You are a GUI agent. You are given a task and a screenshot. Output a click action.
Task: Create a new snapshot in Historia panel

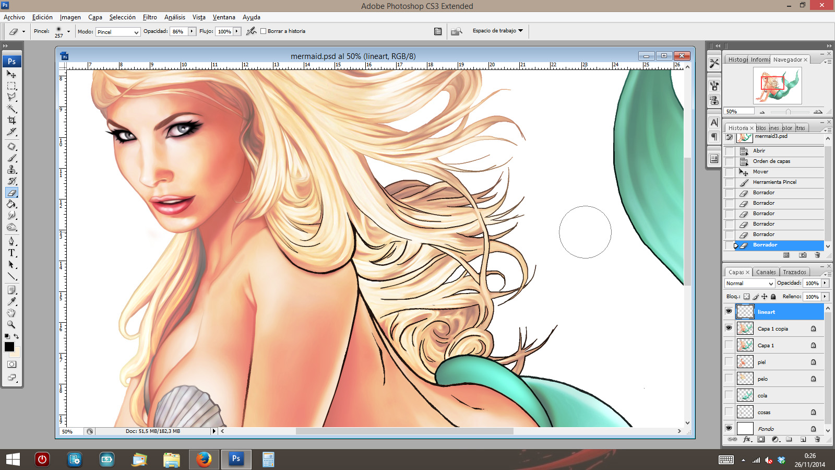click(x=803, y=255)
